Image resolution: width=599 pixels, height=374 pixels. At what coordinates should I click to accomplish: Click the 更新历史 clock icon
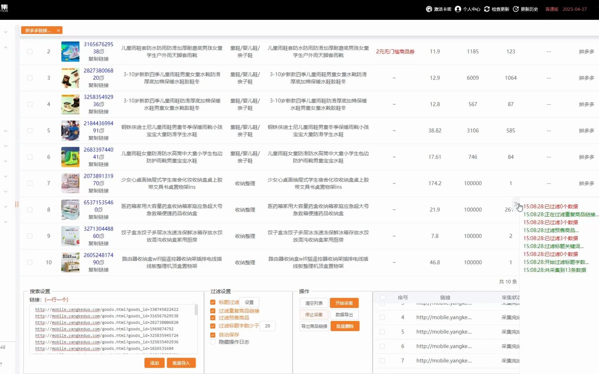pyautogui.click(x=516, y=9)
